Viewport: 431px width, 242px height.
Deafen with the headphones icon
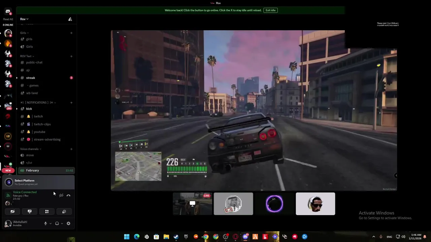[57, 224]
